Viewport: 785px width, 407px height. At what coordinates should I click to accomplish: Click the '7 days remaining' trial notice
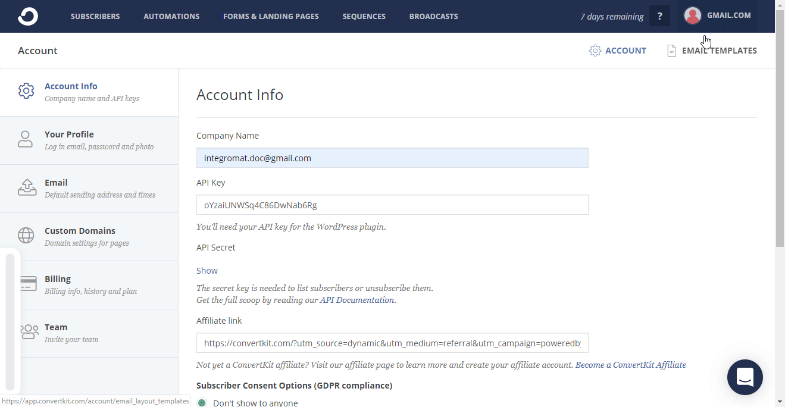612,17
